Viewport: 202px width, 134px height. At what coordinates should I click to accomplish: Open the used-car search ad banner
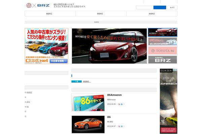point(46,46)
